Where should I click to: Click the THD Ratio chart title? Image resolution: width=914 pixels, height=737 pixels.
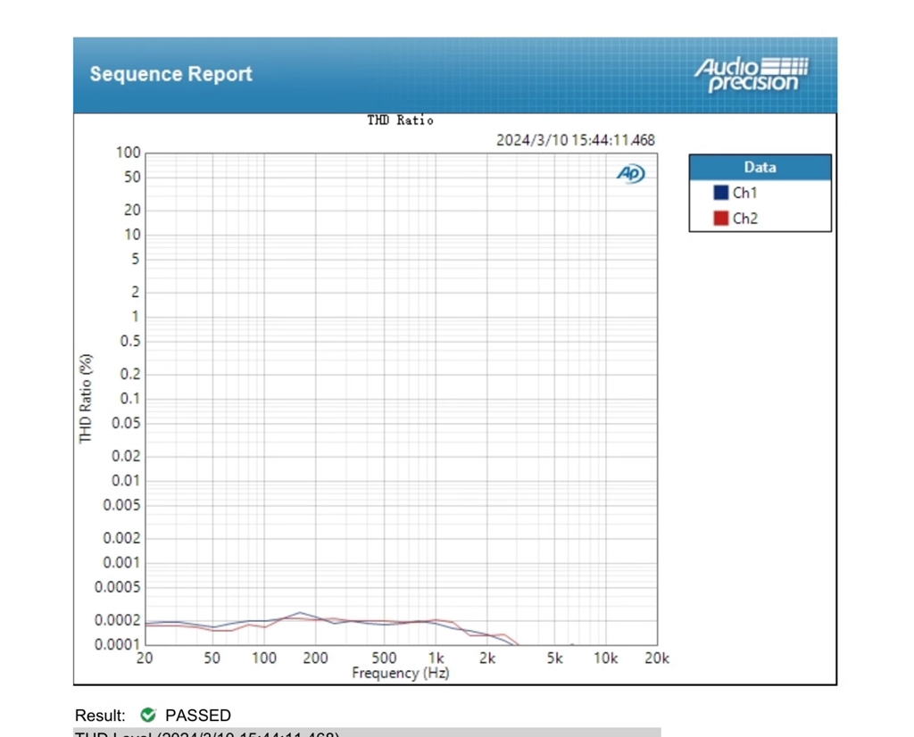point(400,120)
